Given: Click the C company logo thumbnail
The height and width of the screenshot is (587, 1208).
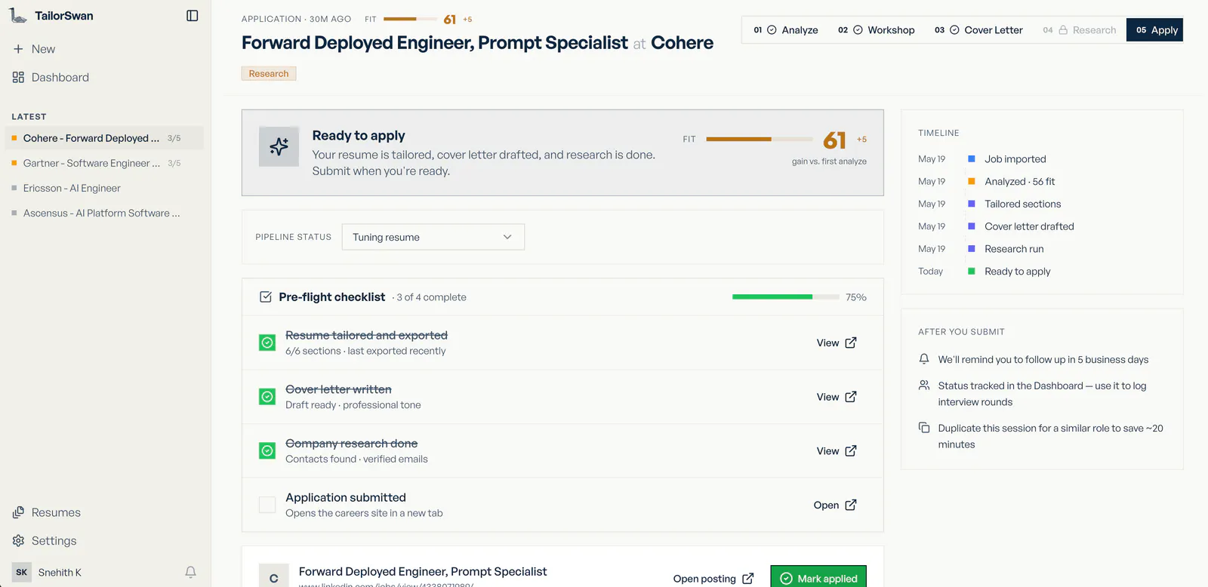Looking at the screenshot, I should (273, 575).
